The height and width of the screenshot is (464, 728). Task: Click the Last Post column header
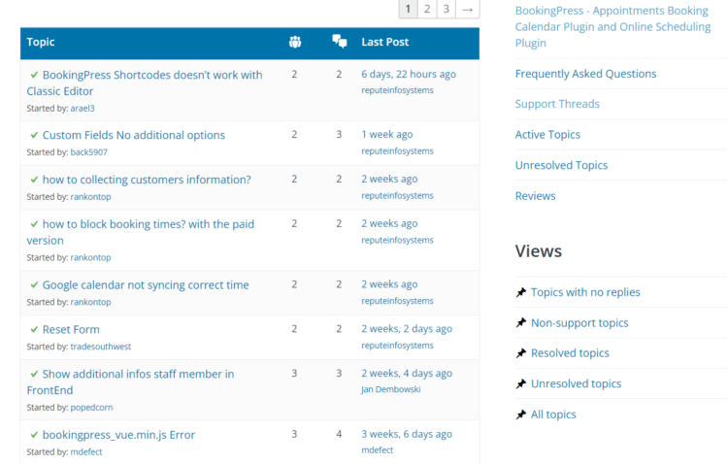pyautogui.click(x=385, y=42)
